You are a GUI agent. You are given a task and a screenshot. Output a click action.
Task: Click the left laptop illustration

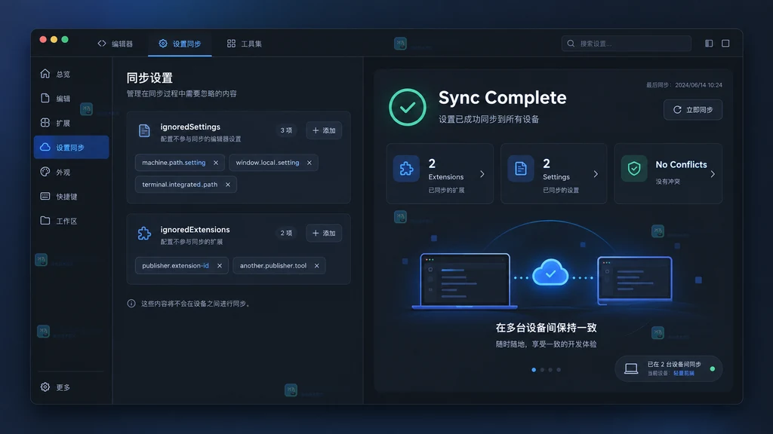(464, 282)
